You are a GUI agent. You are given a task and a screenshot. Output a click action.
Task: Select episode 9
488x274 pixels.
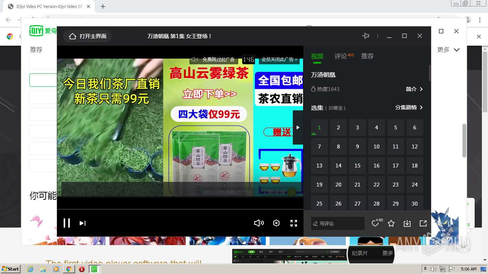tap(358, 147)
